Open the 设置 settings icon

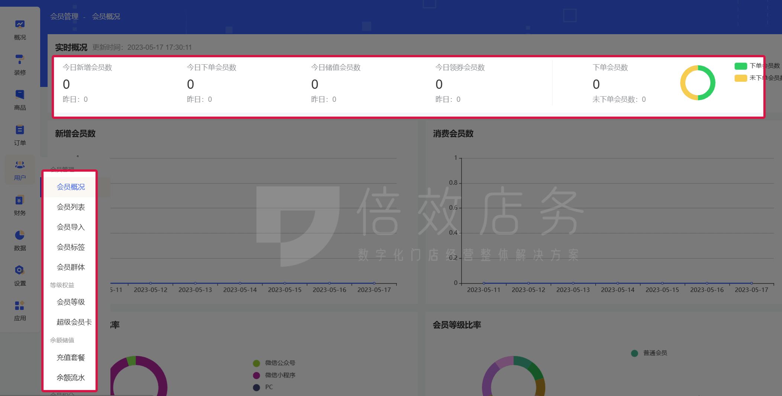tap(19, 276)
